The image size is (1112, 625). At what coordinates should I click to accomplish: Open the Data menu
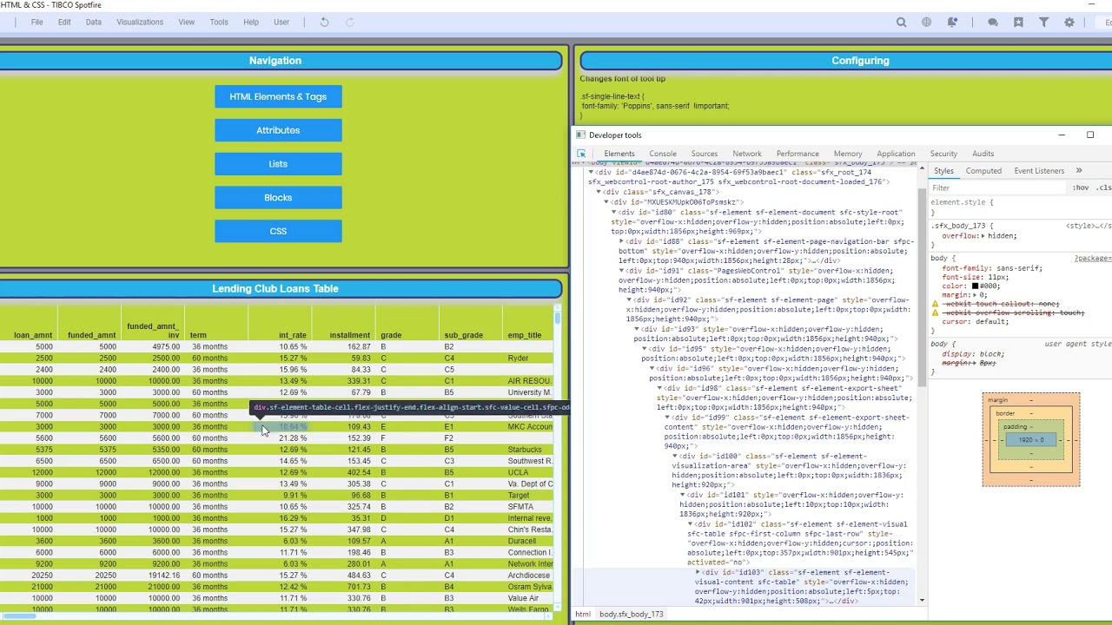[x=93, y=23]
